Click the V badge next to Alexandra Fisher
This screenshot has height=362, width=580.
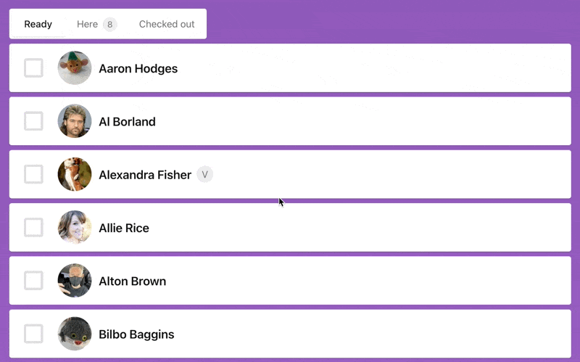[205, 174]
